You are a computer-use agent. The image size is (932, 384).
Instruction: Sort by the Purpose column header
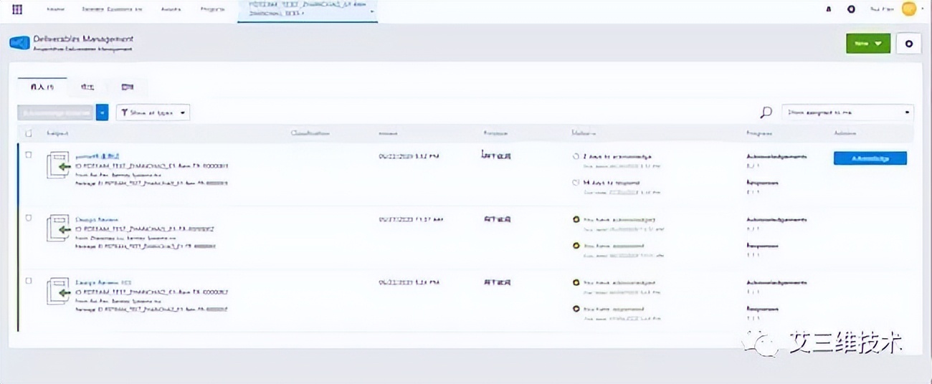click(495, 133)
